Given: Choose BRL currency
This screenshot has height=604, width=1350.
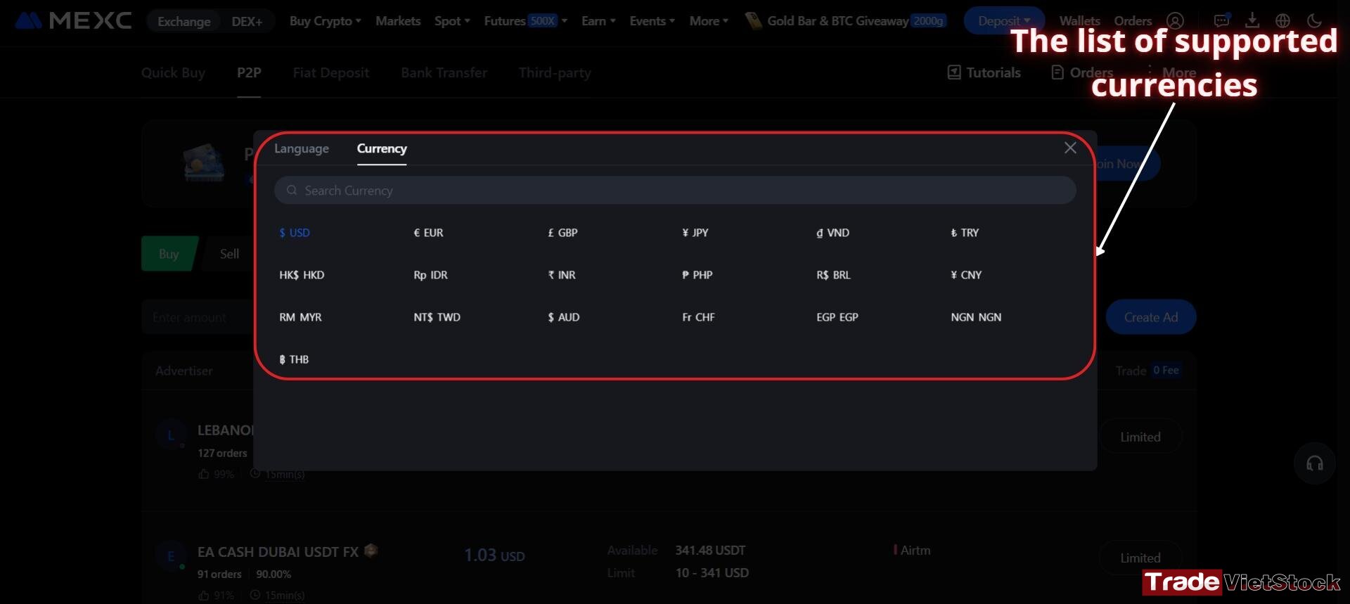Looking at the screenshot, I should pos(833,275).
